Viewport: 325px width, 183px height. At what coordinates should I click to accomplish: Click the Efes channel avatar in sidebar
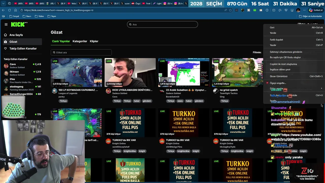coord(6,81)
